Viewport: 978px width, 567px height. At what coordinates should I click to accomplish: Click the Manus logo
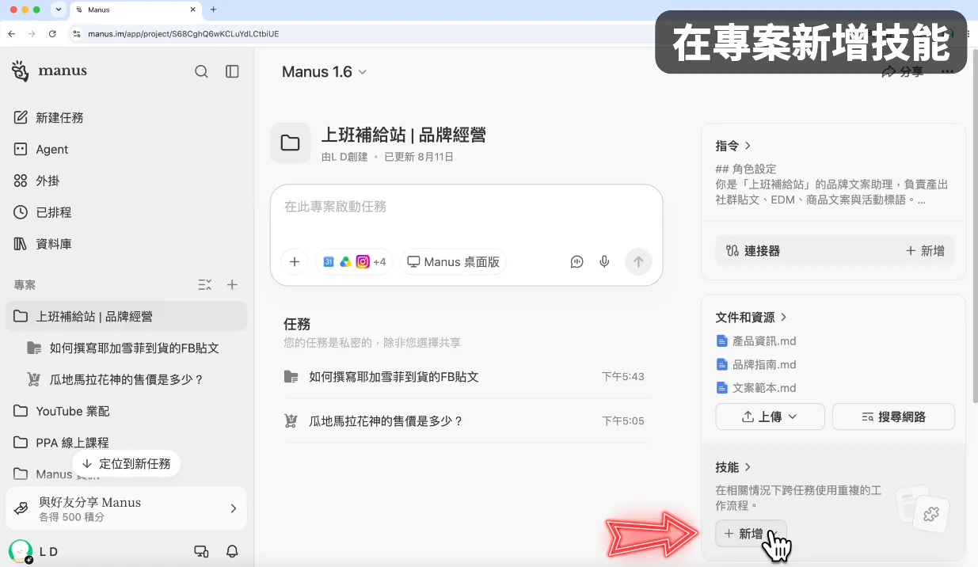(49, 70)
